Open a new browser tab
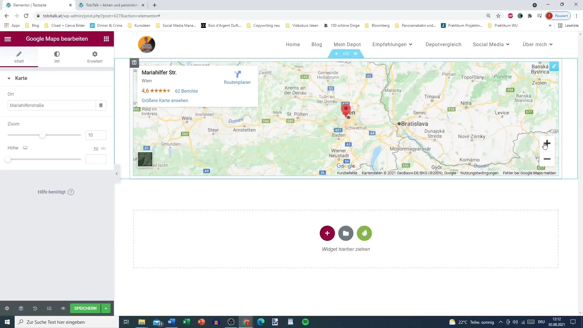583x328 pixels. 155,5
